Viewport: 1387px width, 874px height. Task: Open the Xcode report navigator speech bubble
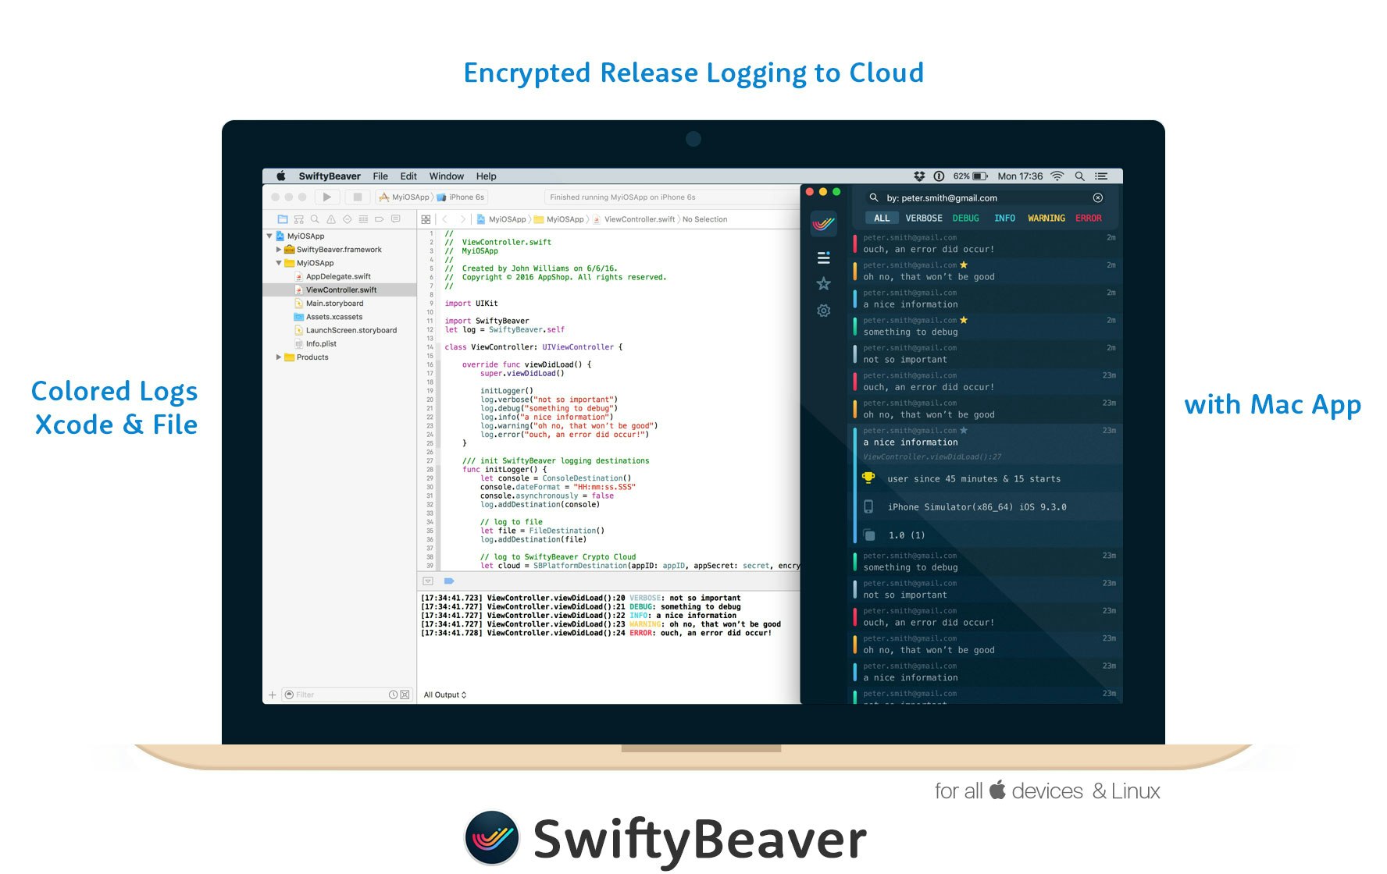click(x=396, y=219)
